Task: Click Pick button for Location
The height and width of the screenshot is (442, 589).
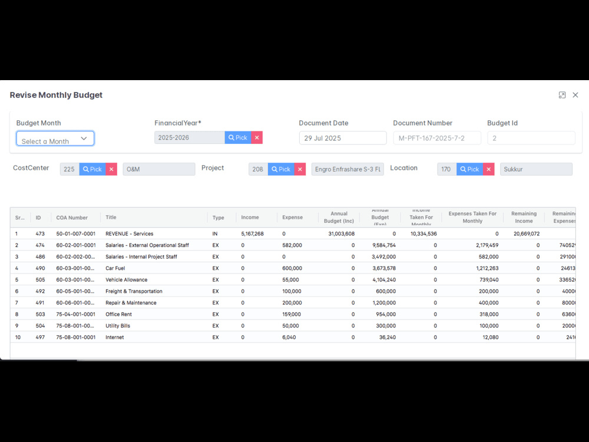Action: point(469,169)
